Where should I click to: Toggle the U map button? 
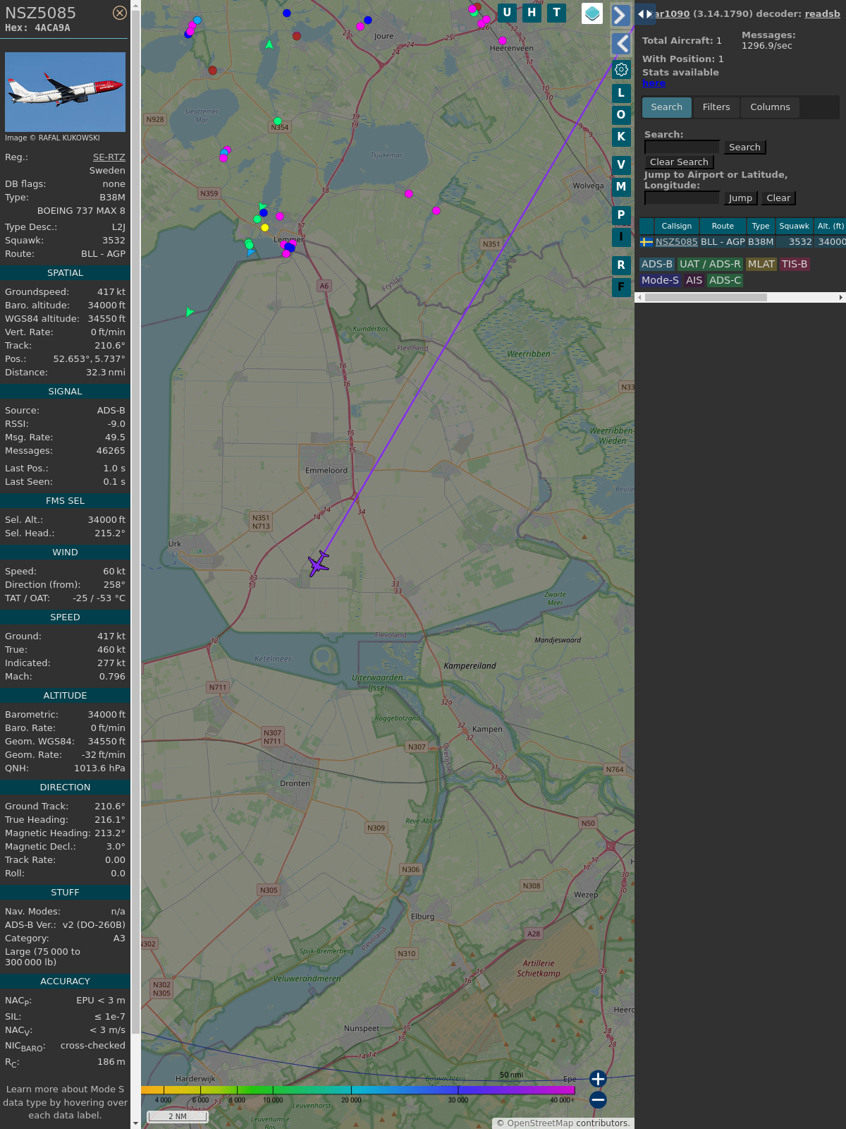[x=507, y=13]
